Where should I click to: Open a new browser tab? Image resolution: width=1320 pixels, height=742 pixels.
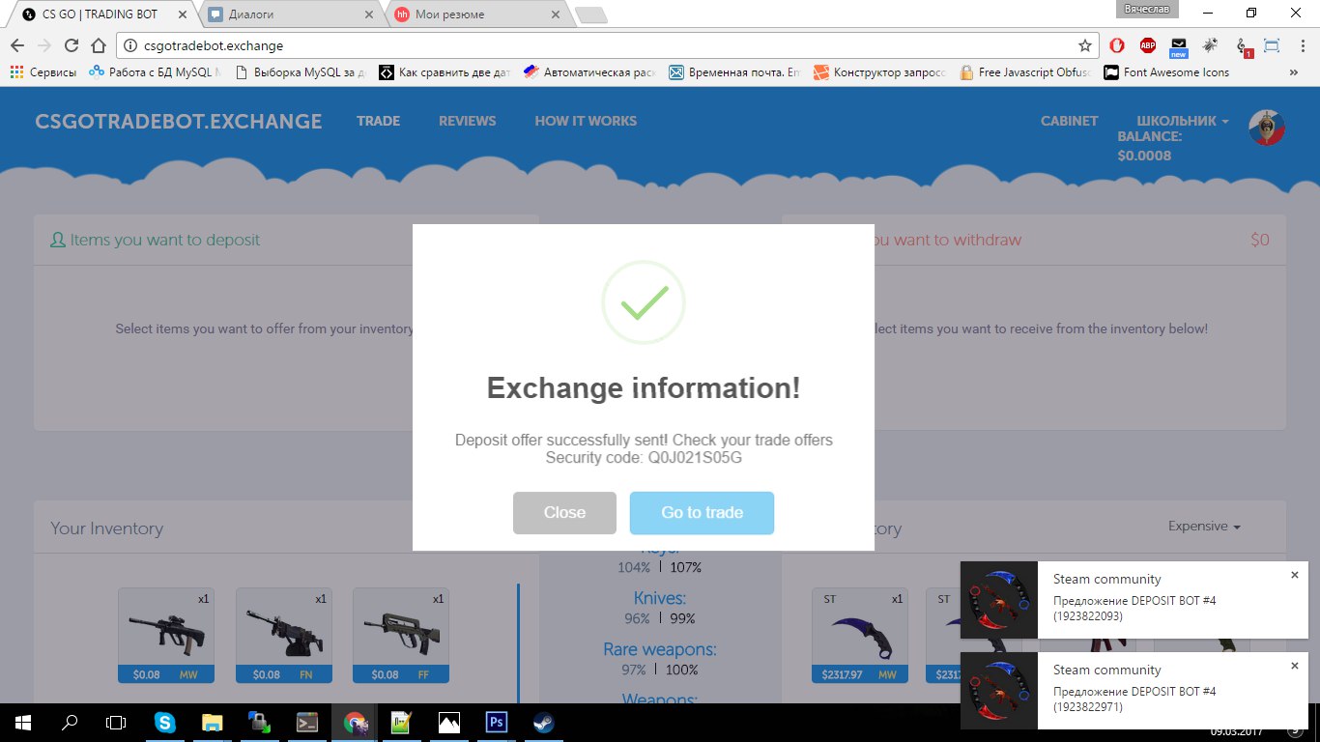point(590,14)
